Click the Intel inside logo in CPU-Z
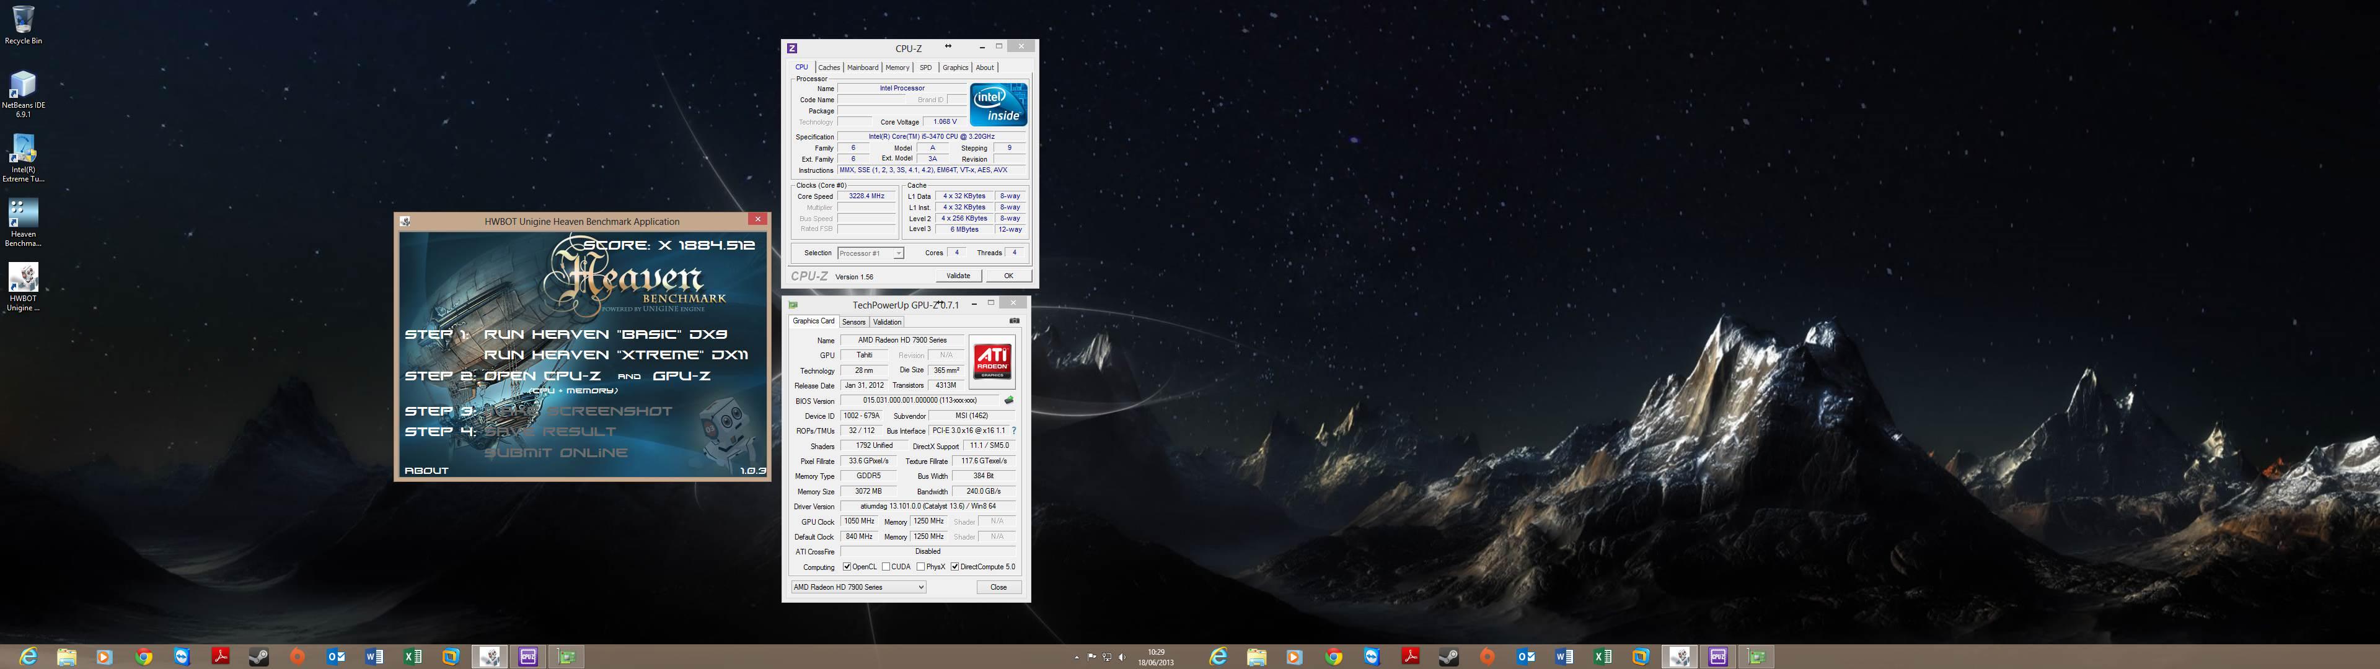 tap(998, 105)
